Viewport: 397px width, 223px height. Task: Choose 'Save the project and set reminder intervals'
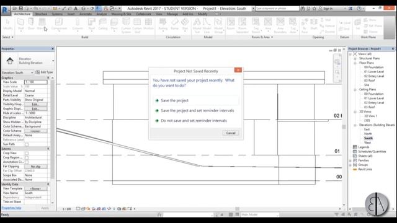pos(196,111)
